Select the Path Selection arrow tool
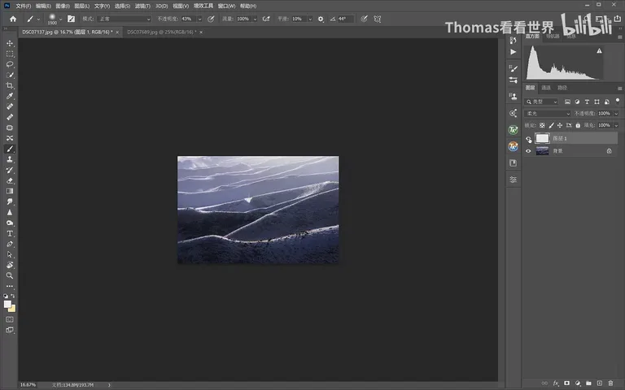The width and height of the screenshot is (625, 390). coord(10,254)
